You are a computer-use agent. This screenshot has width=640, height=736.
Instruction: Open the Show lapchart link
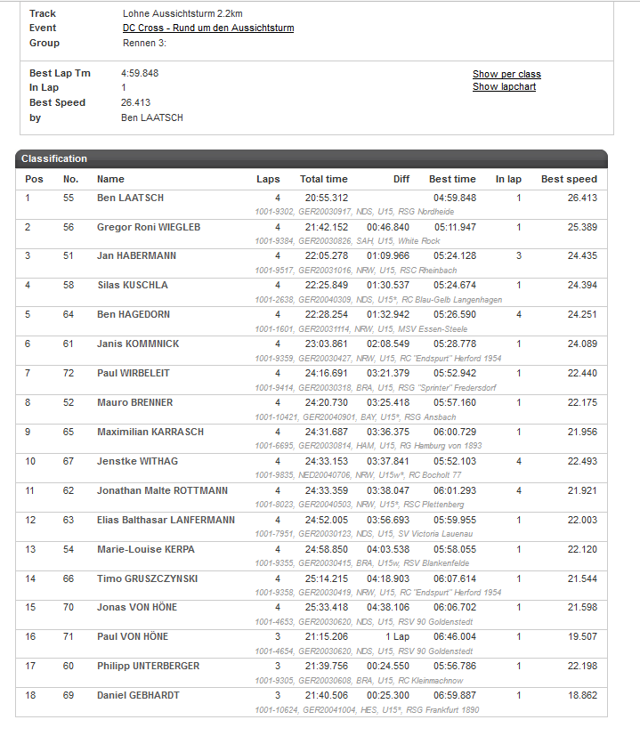point(504,87)
